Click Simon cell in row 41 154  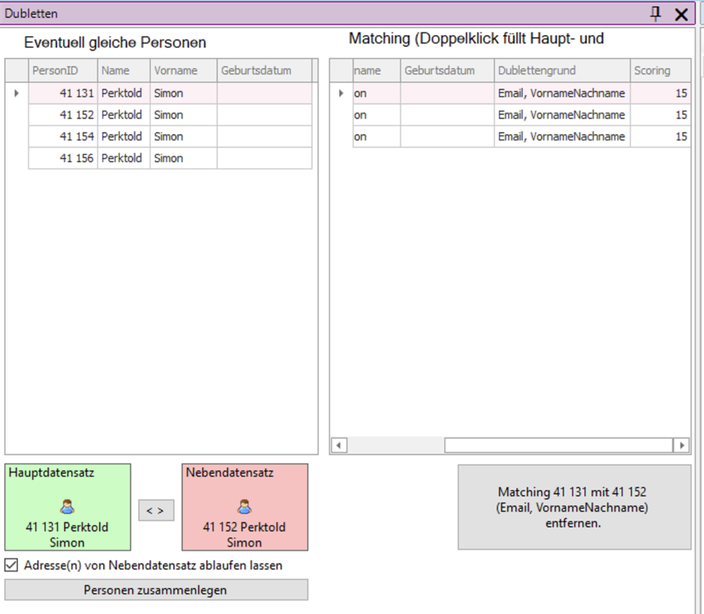(184, 136)
